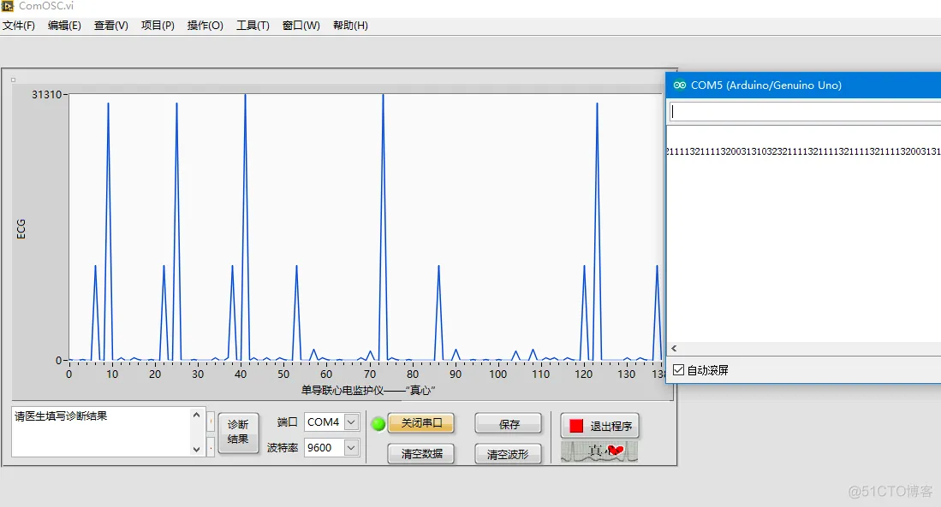Open the 查看(V) menu

click(111, 25)
